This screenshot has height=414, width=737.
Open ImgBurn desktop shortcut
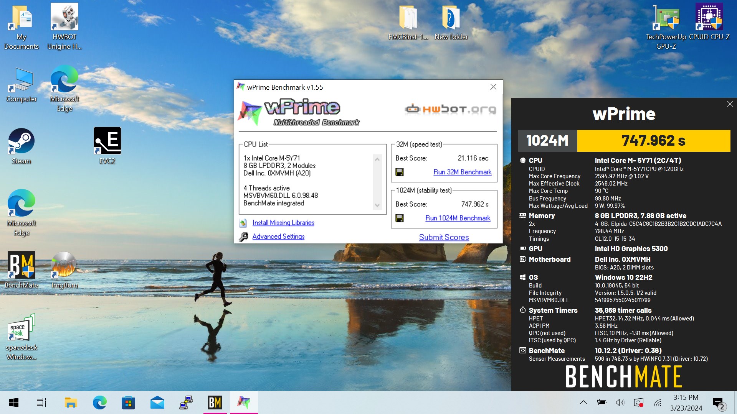(64, 270)
